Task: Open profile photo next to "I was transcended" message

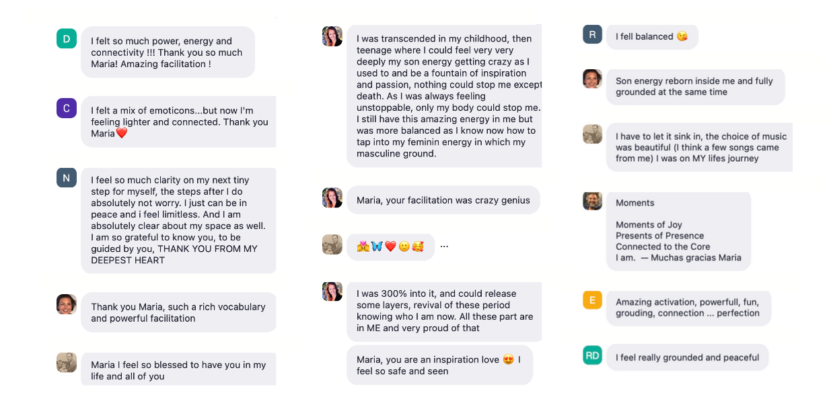Action: [x=332, y=36]
